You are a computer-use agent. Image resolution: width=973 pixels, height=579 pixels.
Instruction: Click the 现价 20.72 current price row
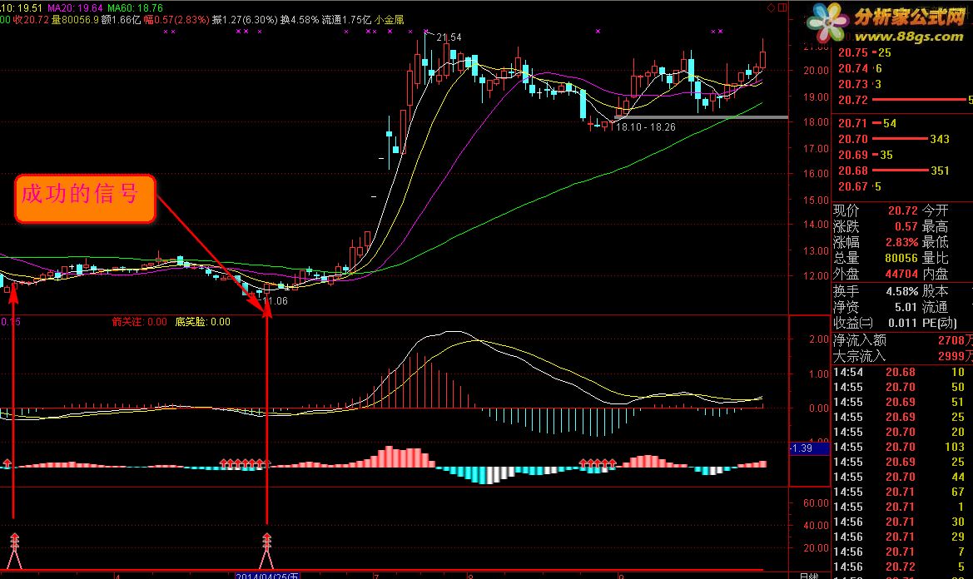tap(876, 210)
